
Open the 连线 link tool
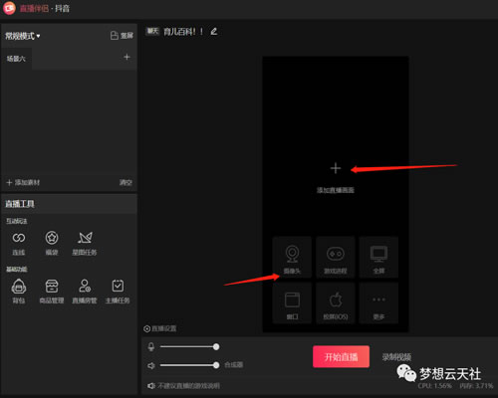pos(19,244)
